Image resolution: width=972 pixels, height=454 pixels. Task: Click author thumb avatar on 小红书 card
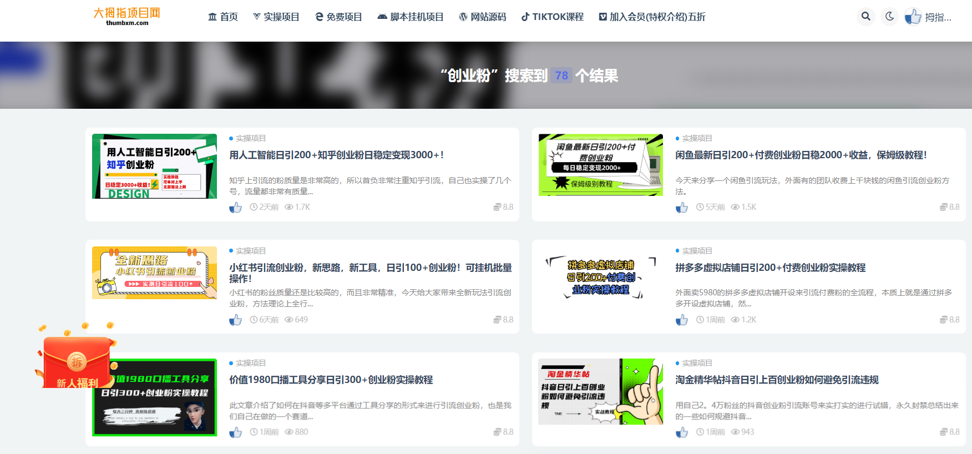[x=236, y=320]
